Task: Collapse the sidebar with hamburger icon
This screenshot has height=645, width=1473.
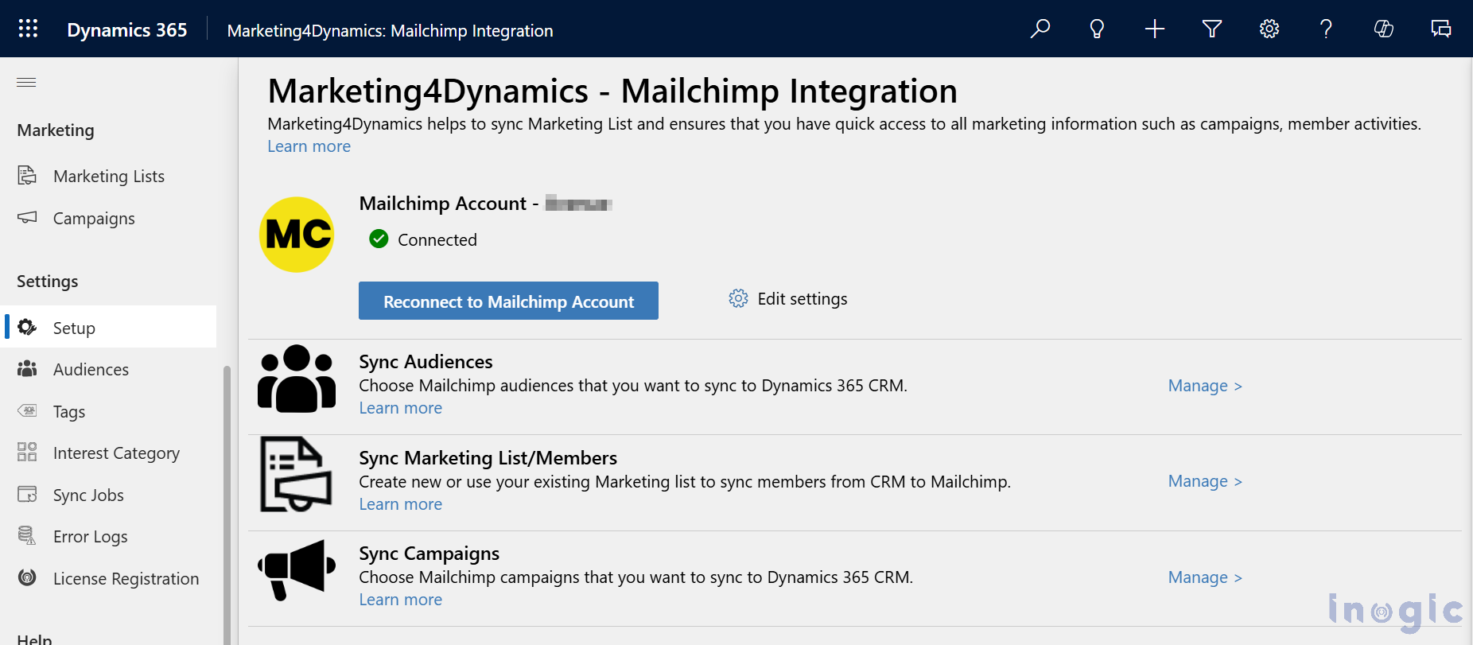Action: [x=26, y=83]
